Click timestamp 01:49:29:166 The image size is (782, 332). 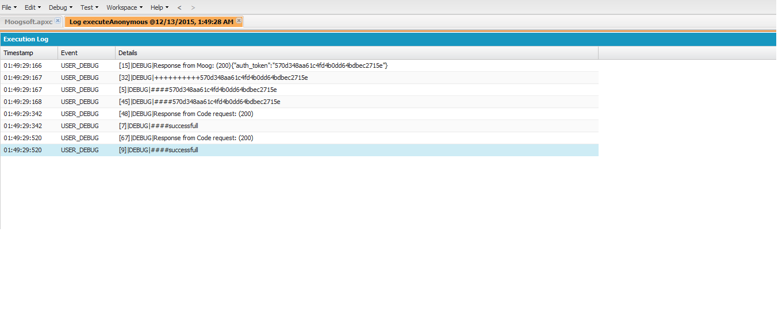click(23, 65)
